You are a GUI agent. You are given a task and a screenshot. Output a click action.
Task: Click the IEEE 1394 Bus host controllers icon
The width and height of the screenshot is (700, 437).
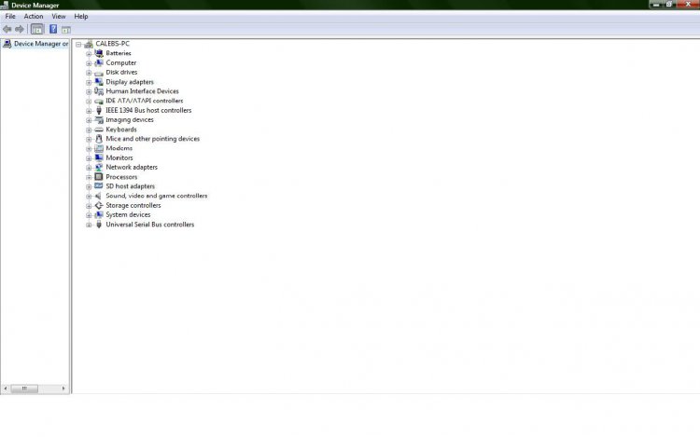[x=99, y=111]
